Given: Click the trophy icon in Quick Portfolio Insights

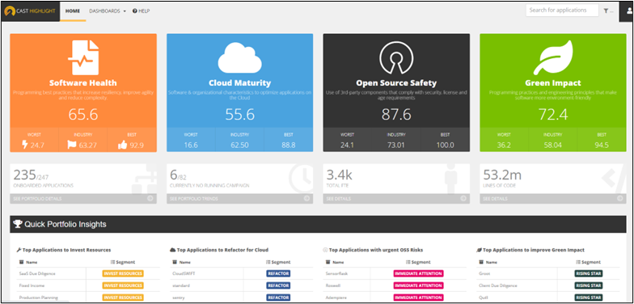Looking at the screenshot, I should (x=18, y=224).
